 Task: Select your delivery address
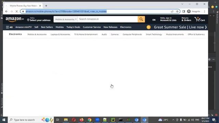[39, 19]
